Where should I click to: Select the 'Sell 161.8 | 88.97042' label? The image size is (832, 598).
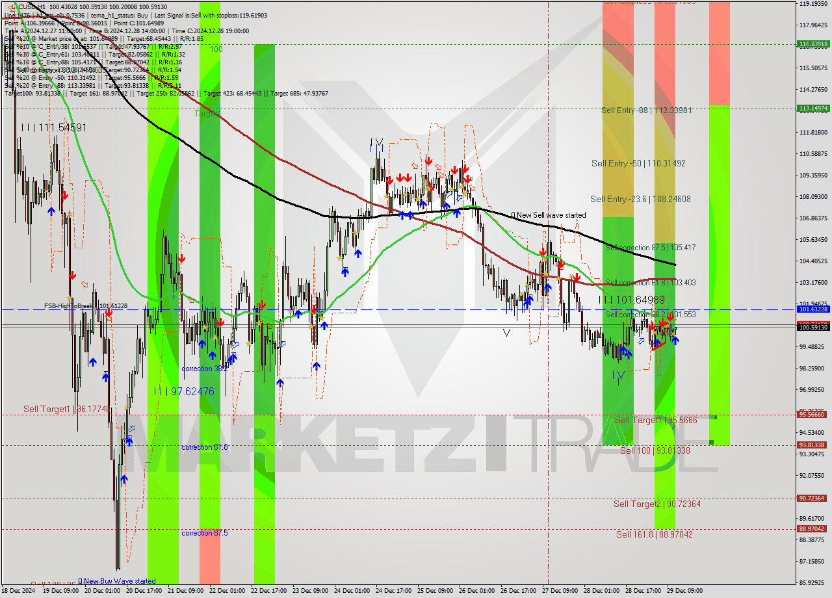pos(655,534)
